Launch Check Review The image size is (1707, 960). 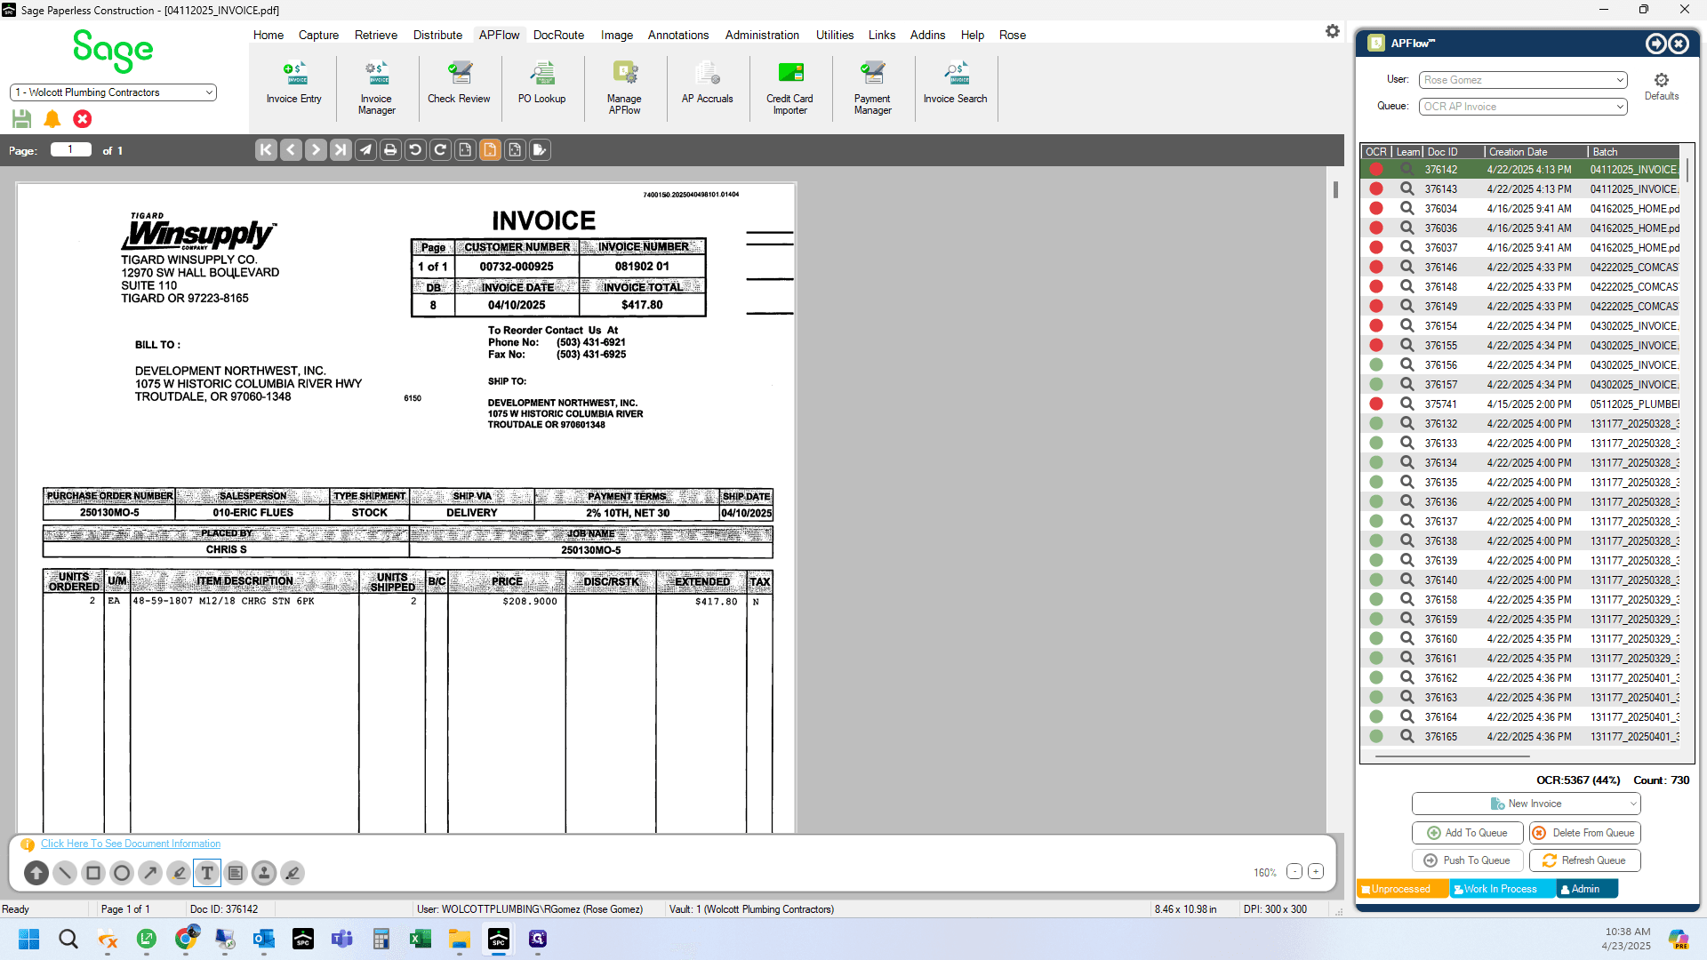pos(459,83)
